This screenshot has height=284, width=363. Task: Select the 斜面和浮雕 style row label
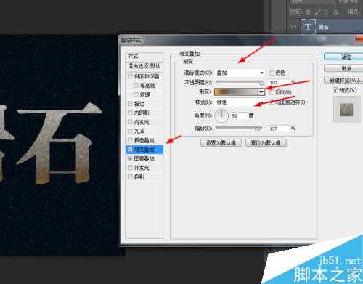pos(147,77)
